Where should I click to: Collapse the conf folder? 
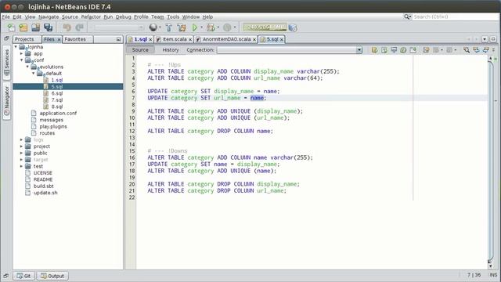[x=21, y=60]
